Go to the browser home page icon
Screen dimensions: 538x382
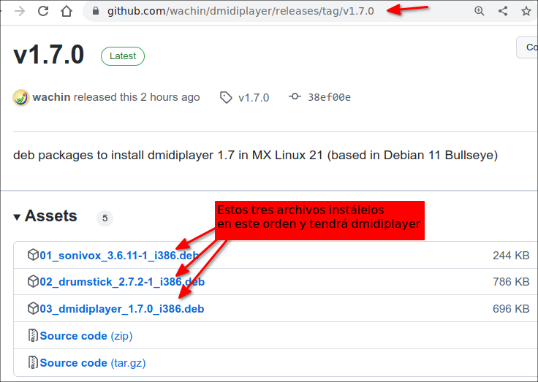point(67,11)
